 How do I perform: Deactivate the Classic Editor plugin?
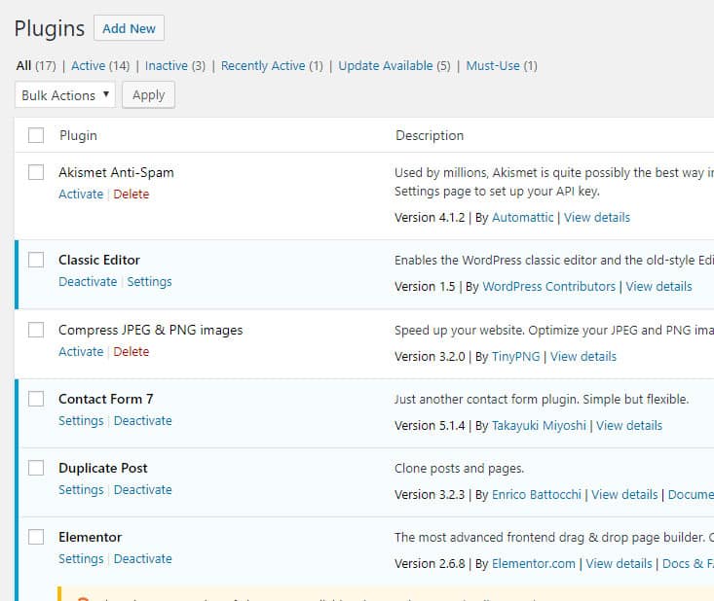(x=88, y=282)
